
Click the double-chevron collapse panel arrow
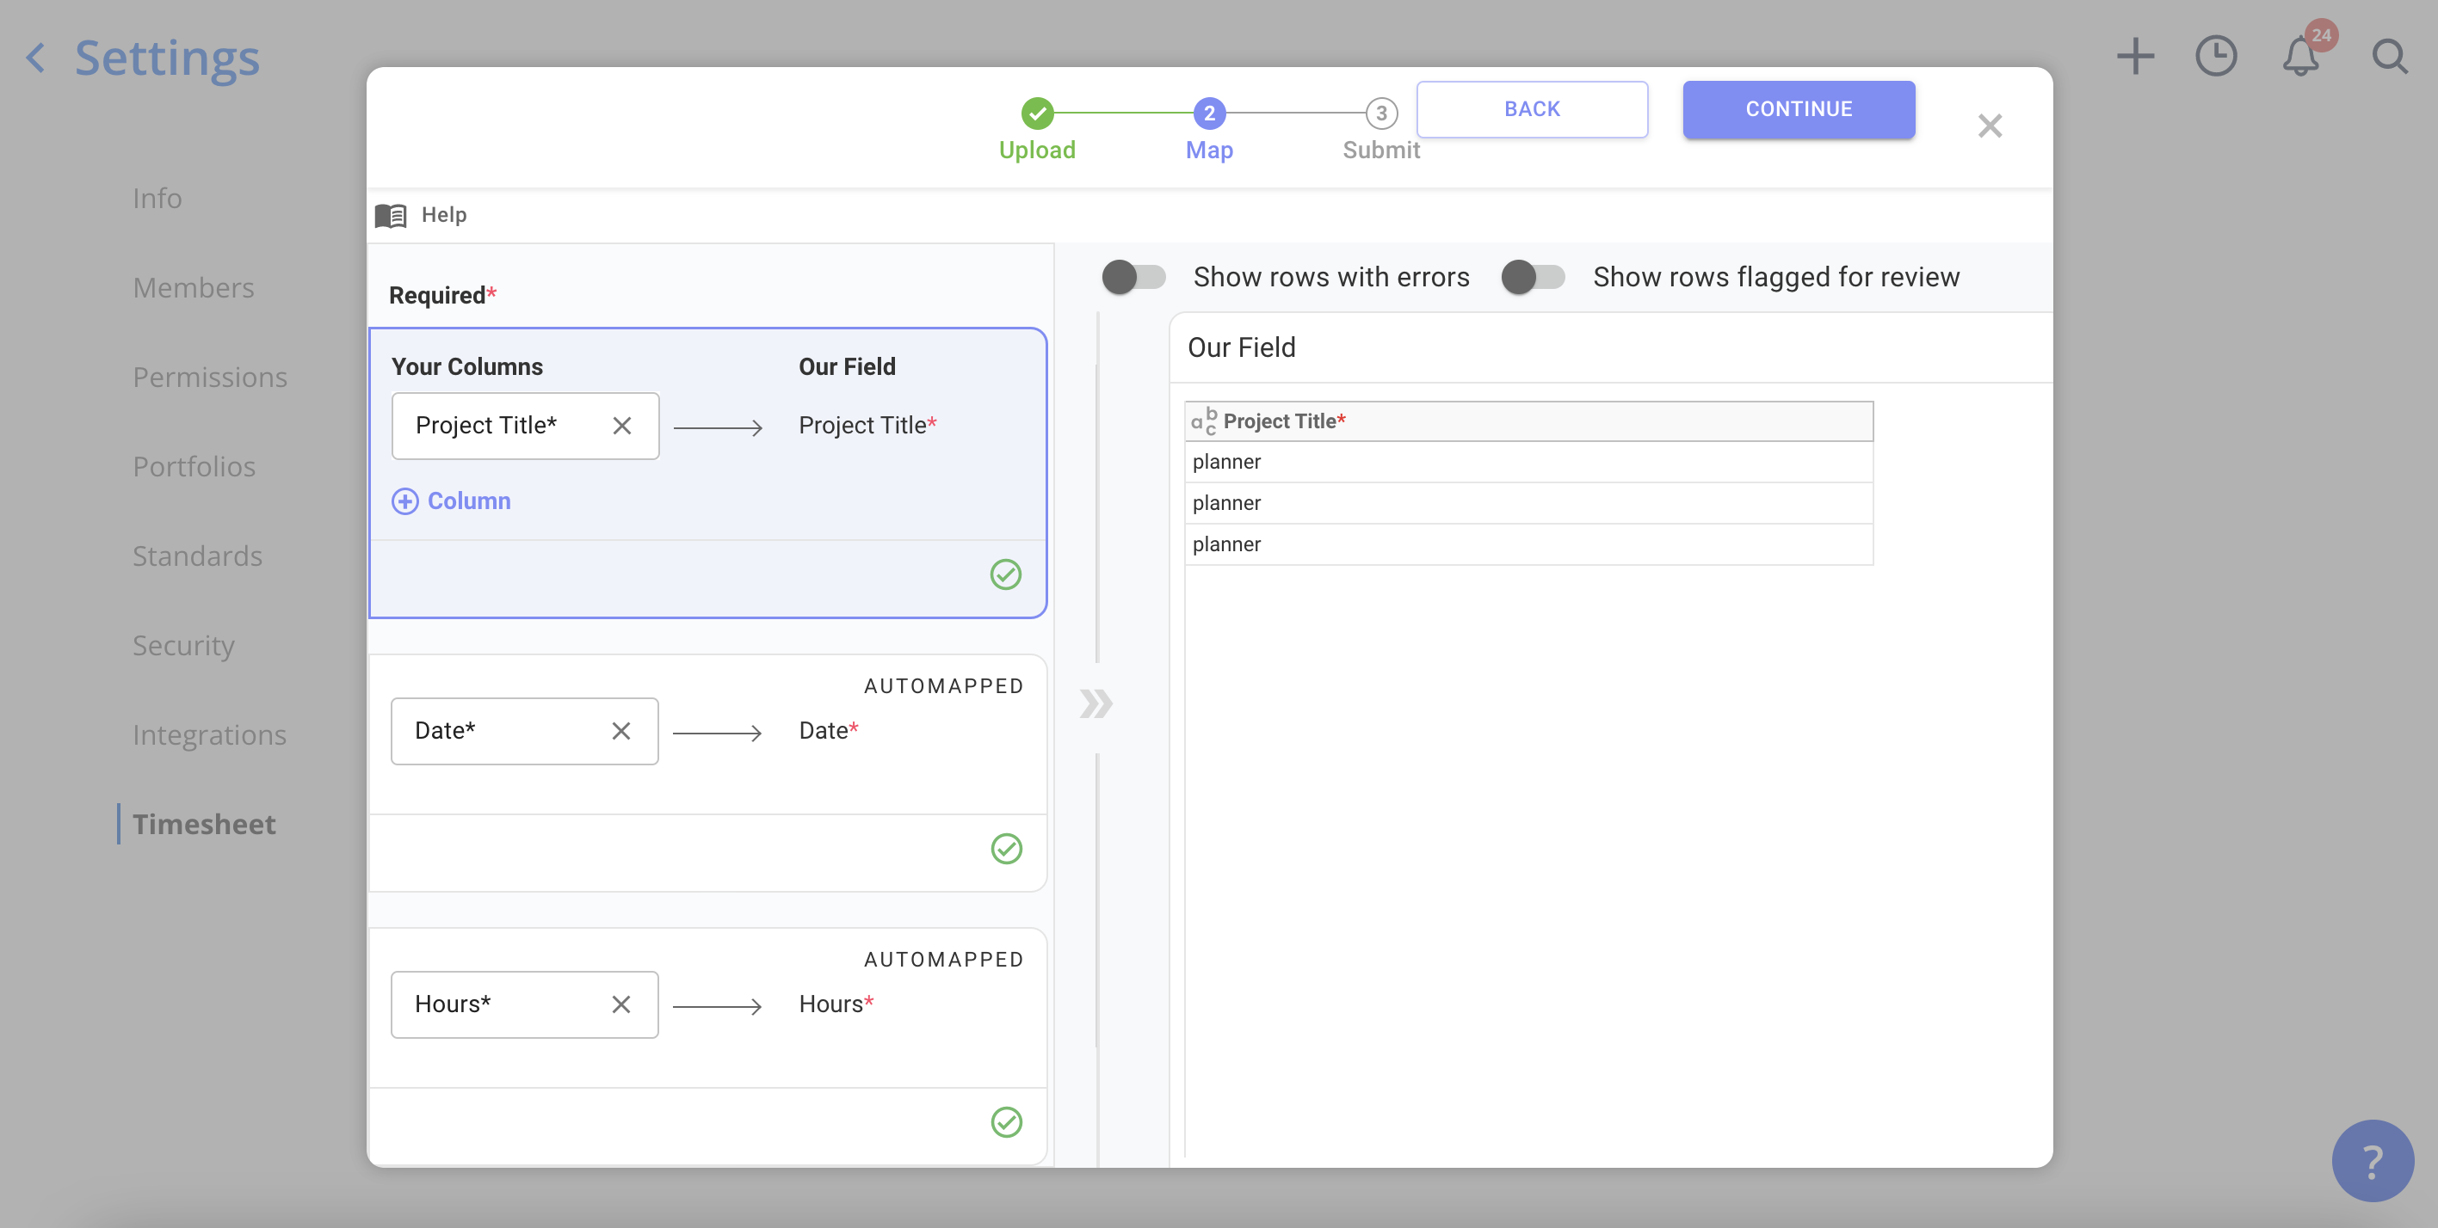coord(1096,704)
